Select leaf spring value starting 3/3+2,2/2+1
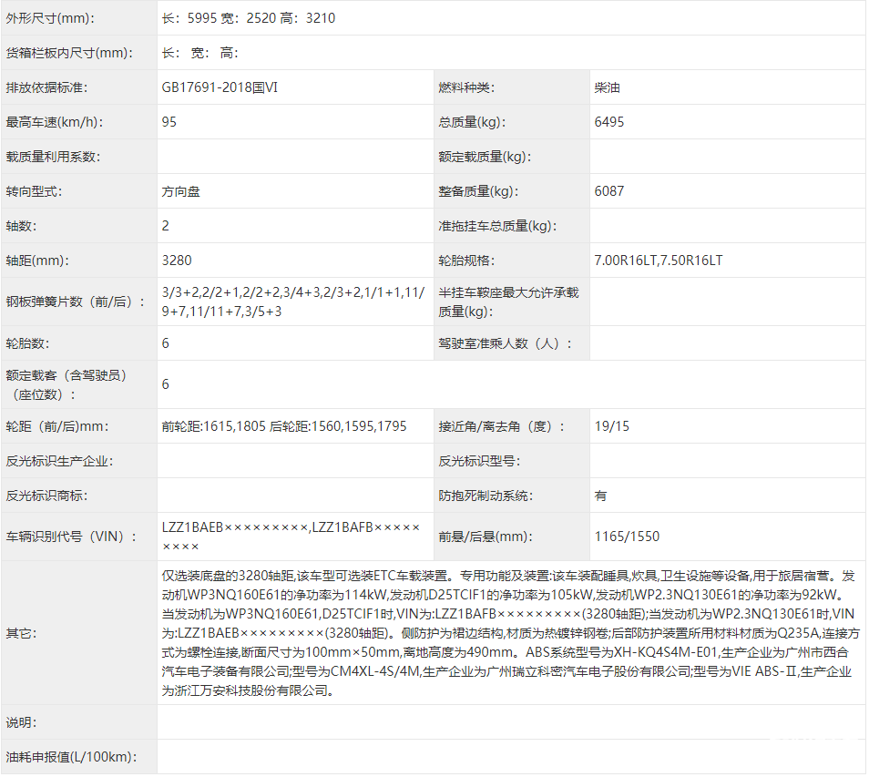The height and width of the screenshot is (777, 869). click(x=293, y=302)
